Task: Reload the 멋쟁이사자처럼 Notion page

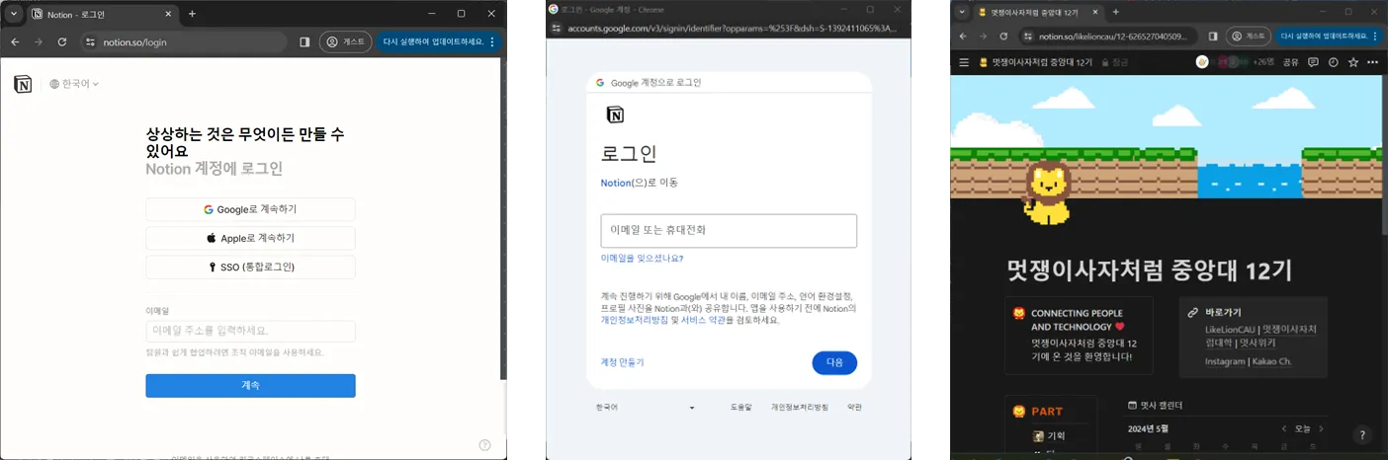Action: coord(1004,36)
